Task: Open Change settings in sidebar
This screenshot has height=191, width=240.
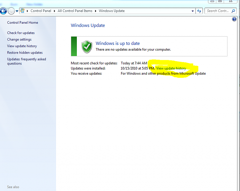Action: pos(19,39)
